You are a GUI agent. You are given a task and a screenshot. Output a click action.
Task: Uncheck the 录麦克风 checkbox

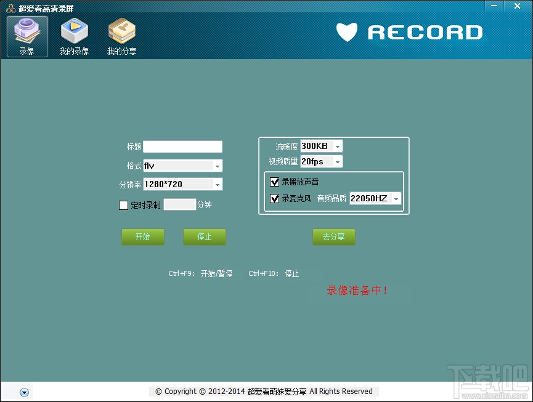(x=274, y=198)
